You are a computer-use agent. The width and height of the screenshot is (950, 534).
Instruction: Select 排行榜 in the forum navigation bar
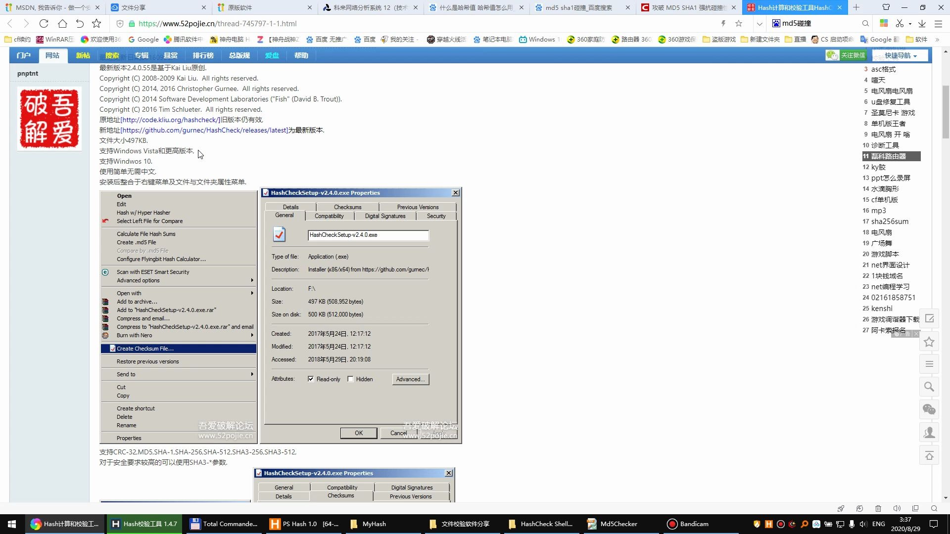(203, 55)
